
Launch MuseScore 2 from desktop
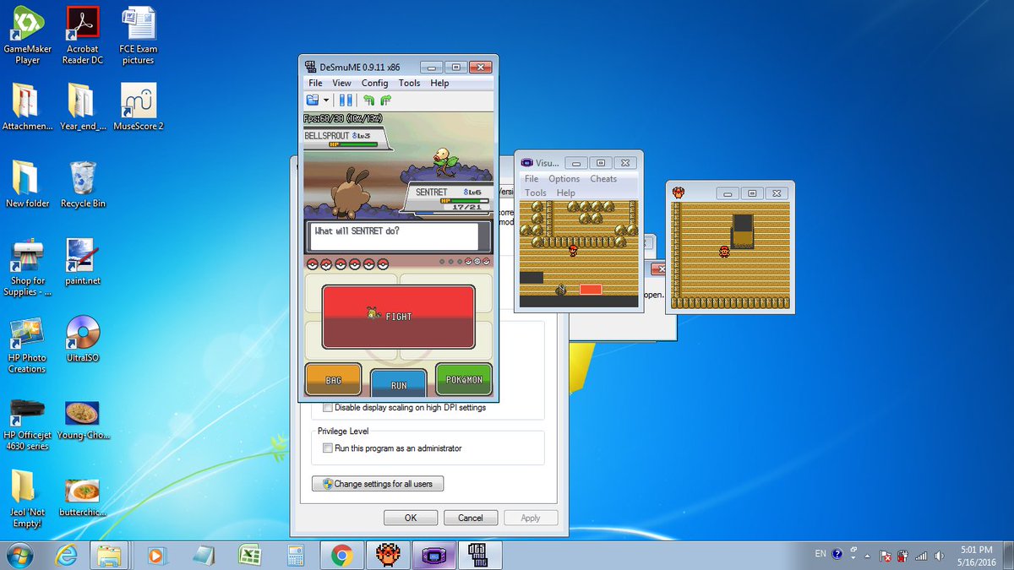(x=138, y=107)
